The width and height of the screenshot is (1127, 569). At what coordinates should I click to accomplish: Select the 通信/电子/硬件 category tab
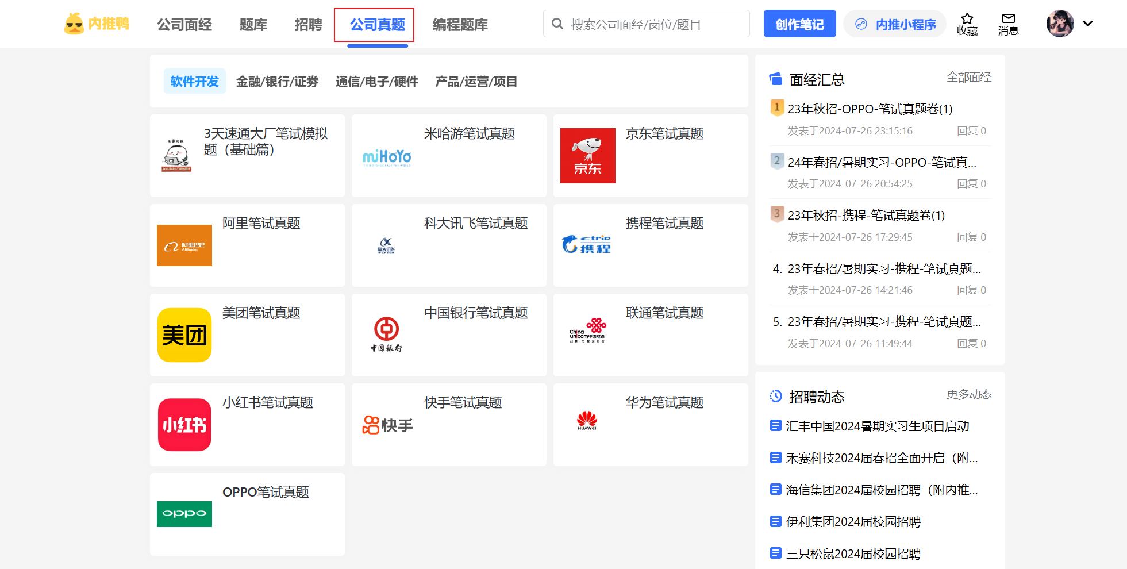pos(376,82)
